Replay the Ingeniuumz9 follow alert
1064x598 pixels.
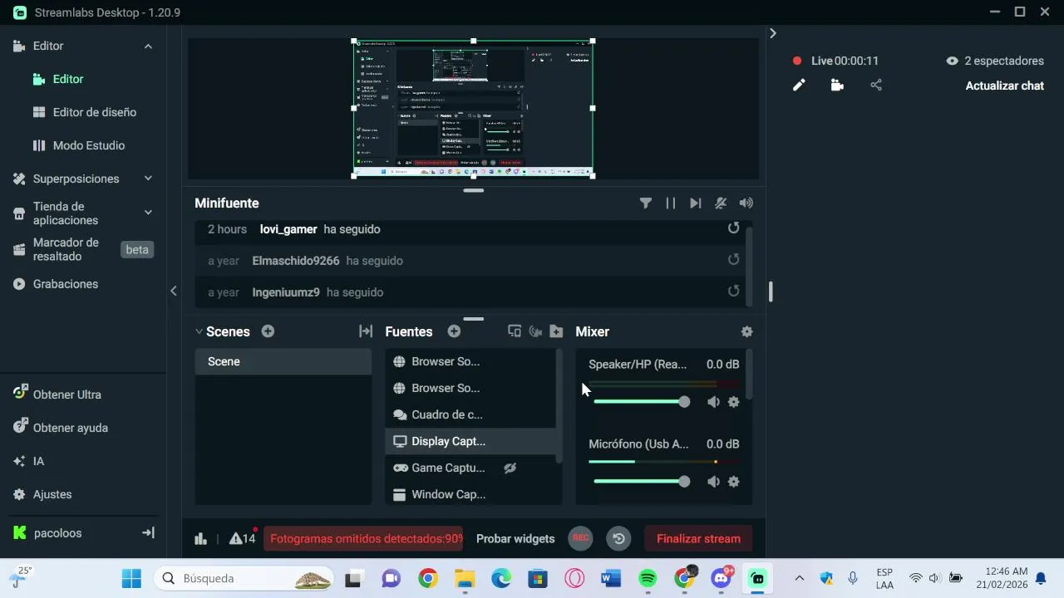point(733,292)
